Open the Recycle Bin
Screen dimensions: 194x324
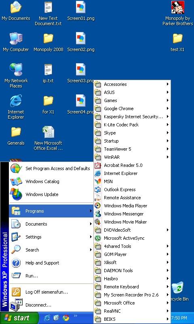coord(179,291)
